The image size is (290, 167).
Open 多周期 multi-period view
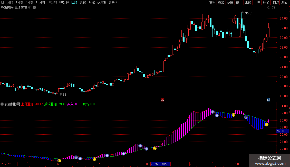[102, 2]
